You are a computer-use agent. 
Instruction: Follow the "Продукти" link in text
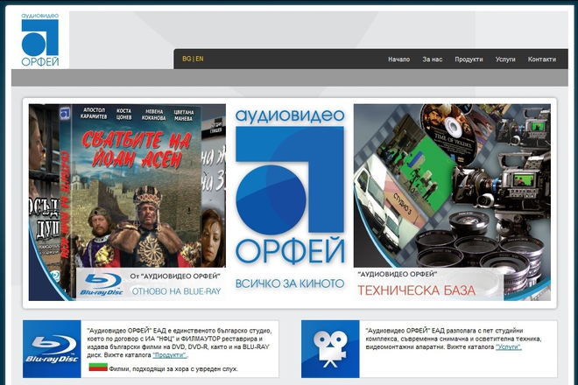(170, 355)
